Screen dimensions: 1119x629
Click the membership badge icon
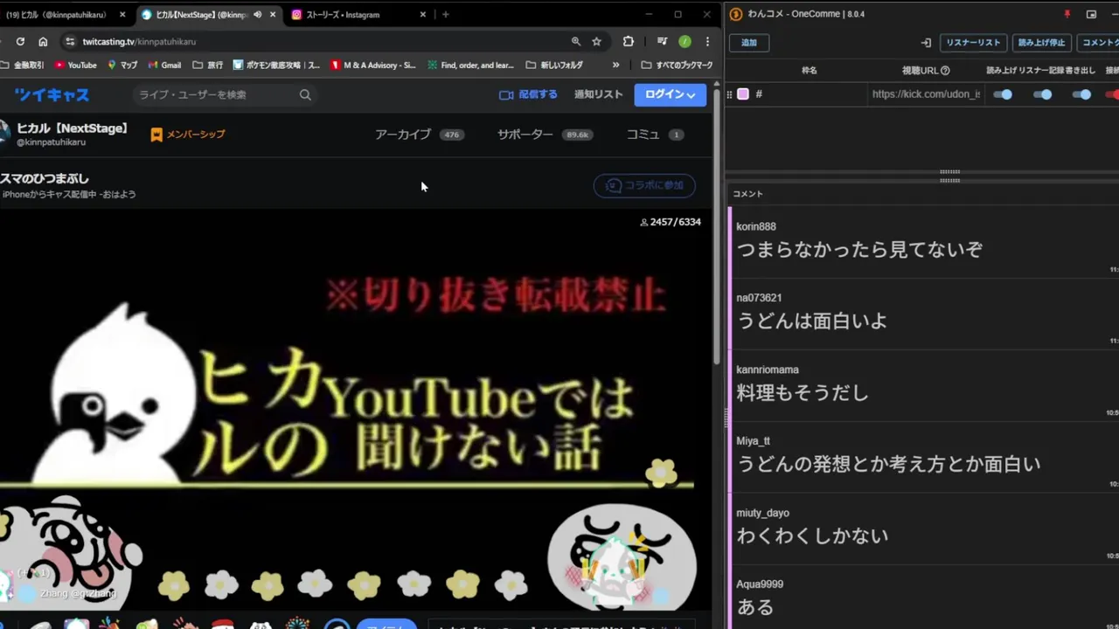pyautogui.click(x=156, y=135)
